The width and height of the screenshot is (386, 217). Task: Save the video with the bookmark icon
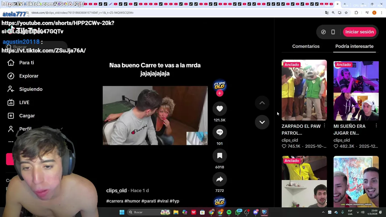tap(220, 156)
